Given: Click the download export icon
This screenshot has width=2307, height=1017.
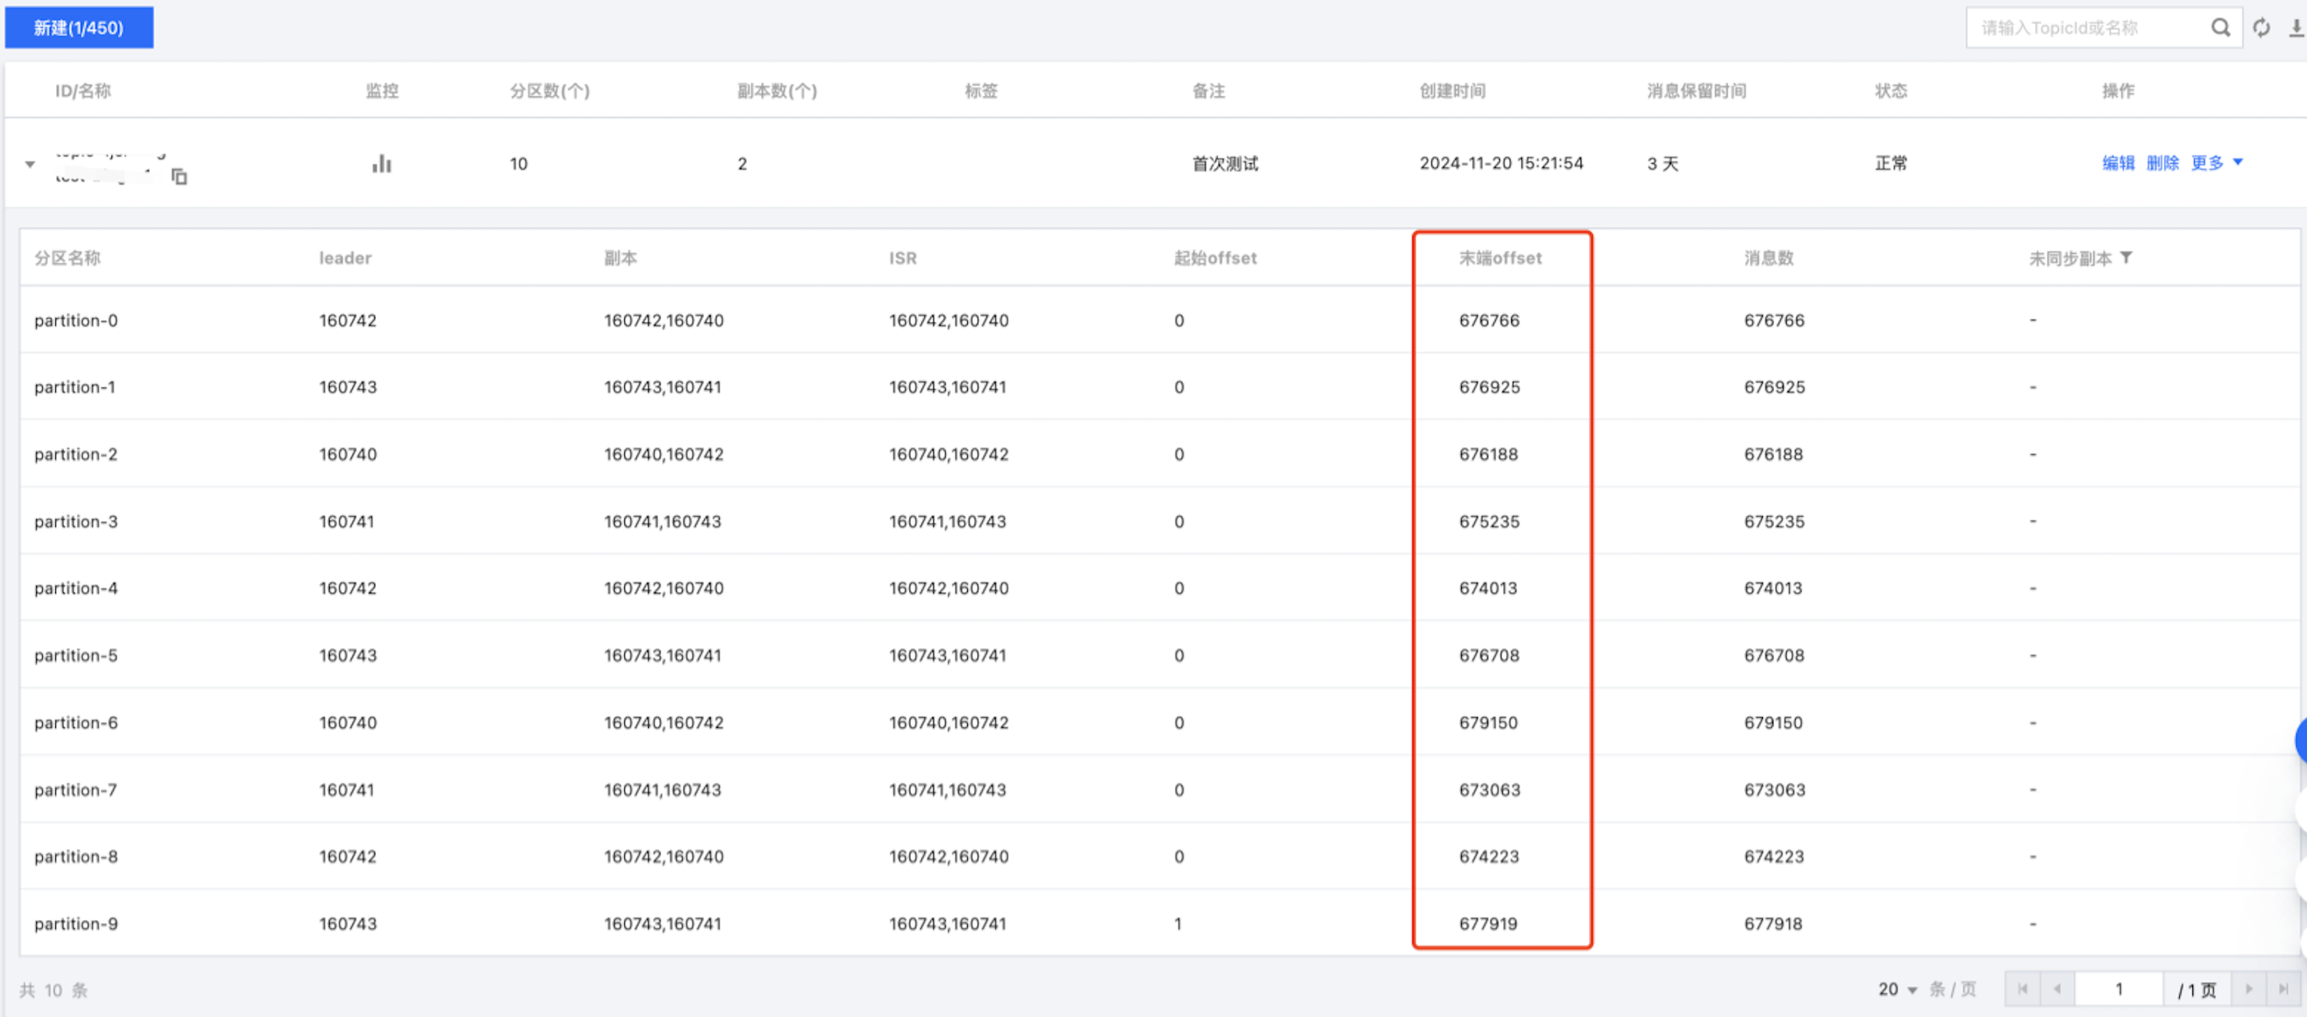Looking at the screenshot, I should tap(2296, 28).
